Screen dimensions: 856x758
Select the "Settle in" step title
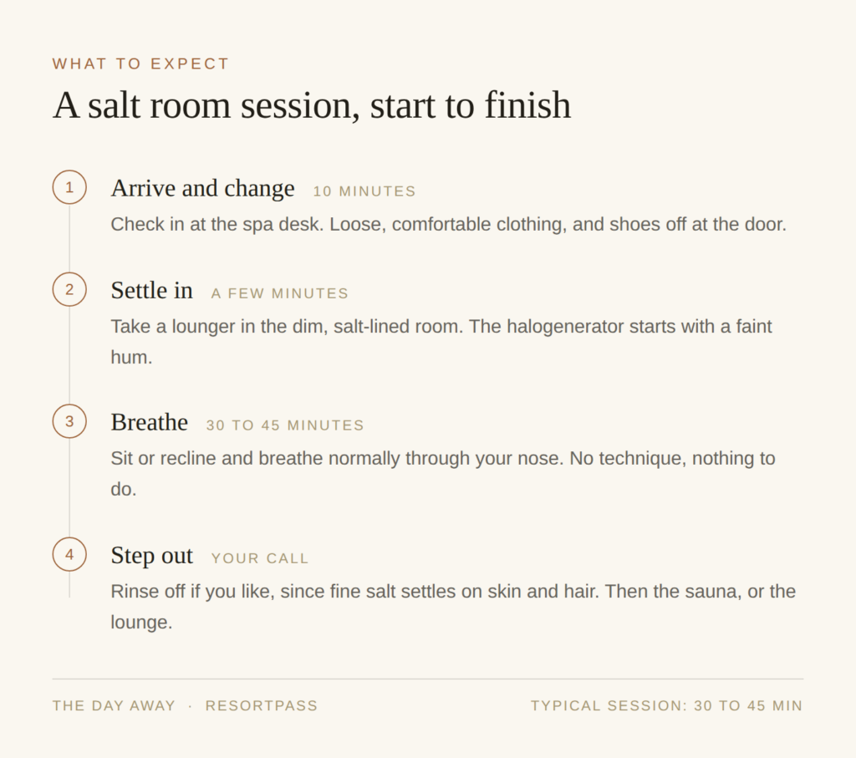pos(152,290)
